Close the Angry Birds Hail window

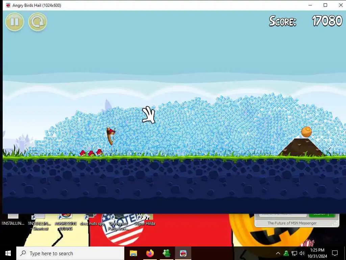click(341, 5)
